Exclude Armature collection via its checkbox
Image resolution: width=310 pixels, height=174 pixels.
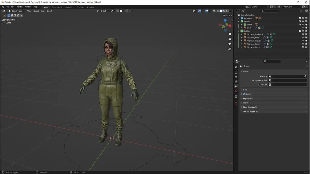click(x=300, y=18)
